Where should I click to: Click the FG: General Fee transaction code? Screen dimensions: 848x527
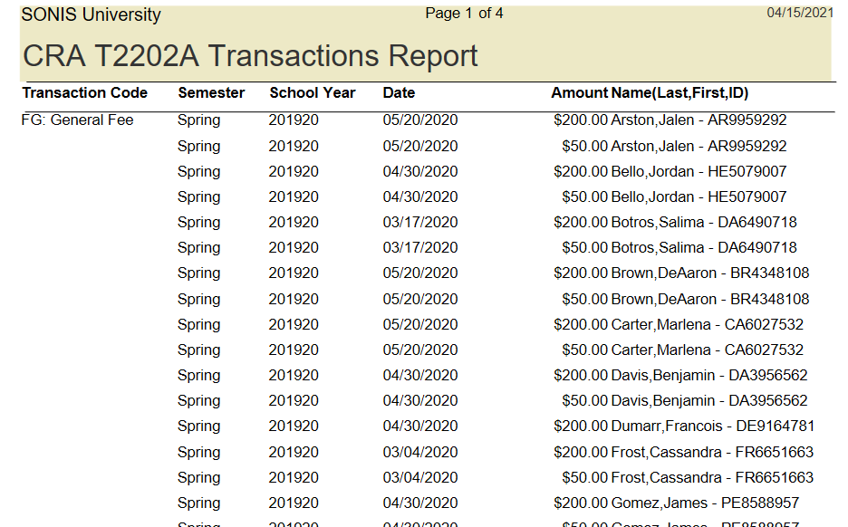point(77,120)
